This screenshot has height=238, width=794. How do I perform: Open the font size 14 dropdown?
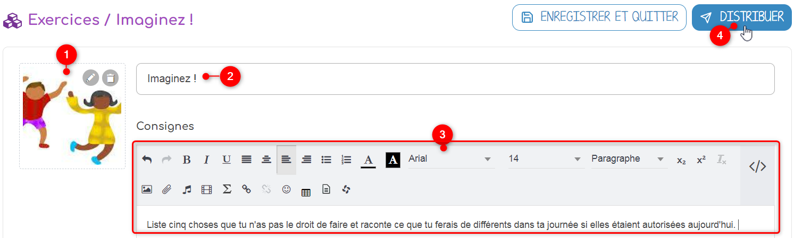point(545,159)
